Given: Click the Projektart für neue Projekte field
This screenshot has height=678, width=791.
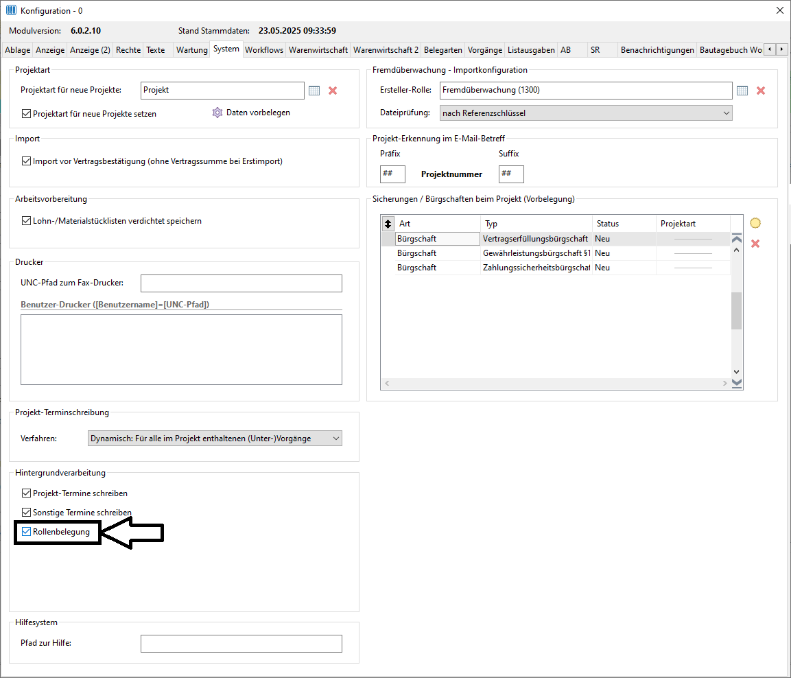Looking at the screenshot, I should coord(222,91).
